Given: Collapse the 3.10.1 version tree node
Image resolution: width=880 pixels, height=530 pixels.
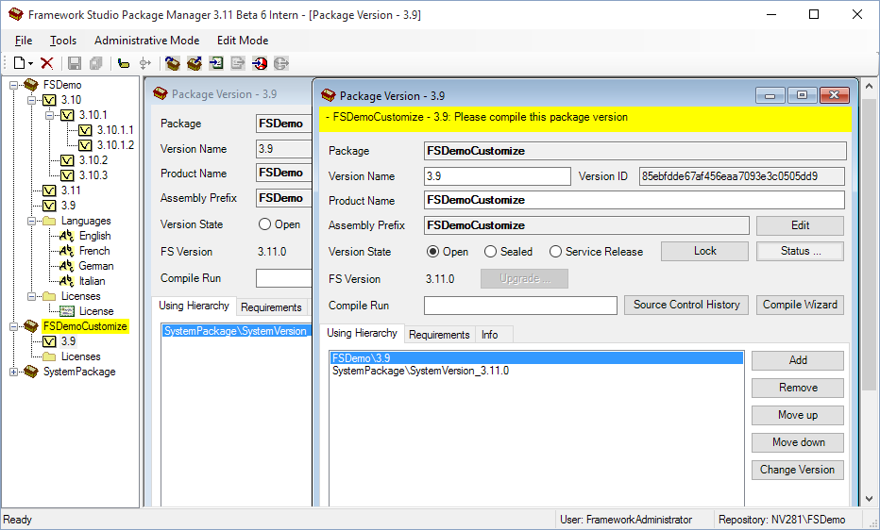Looking at the screenshot, I should point(49,115).
